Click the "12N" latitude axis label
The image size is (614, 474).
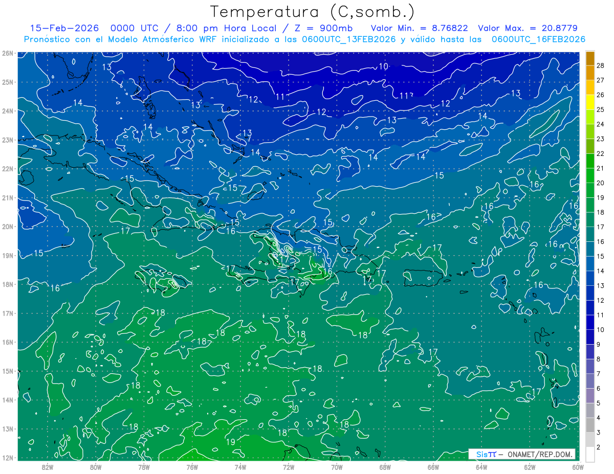[x=8, y=458]
